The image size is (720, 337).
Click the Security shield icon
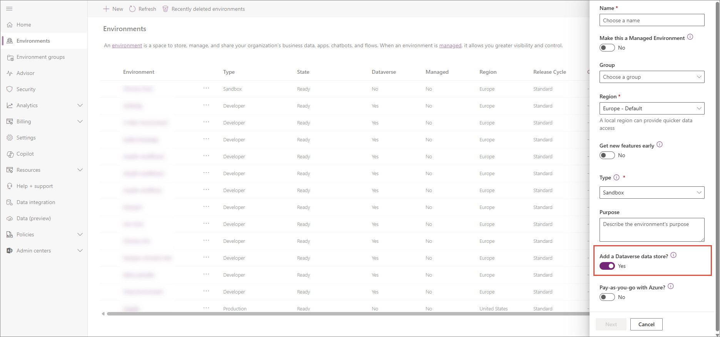pyautogui.click(x=10, y=89)
